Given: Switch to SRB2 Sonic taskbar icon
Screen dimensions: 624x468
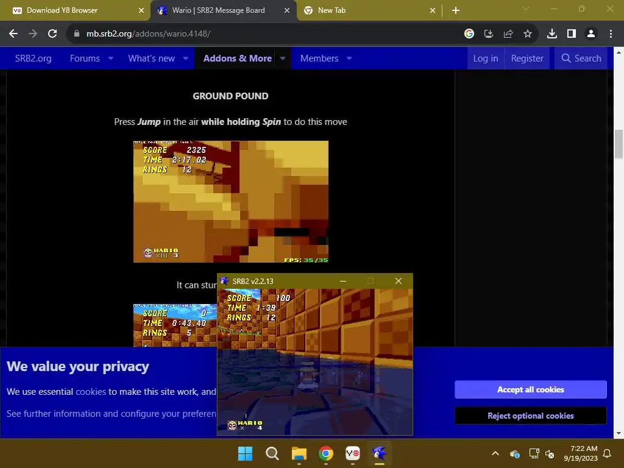Looking at the screenshot, I should (x=379, y=453).
